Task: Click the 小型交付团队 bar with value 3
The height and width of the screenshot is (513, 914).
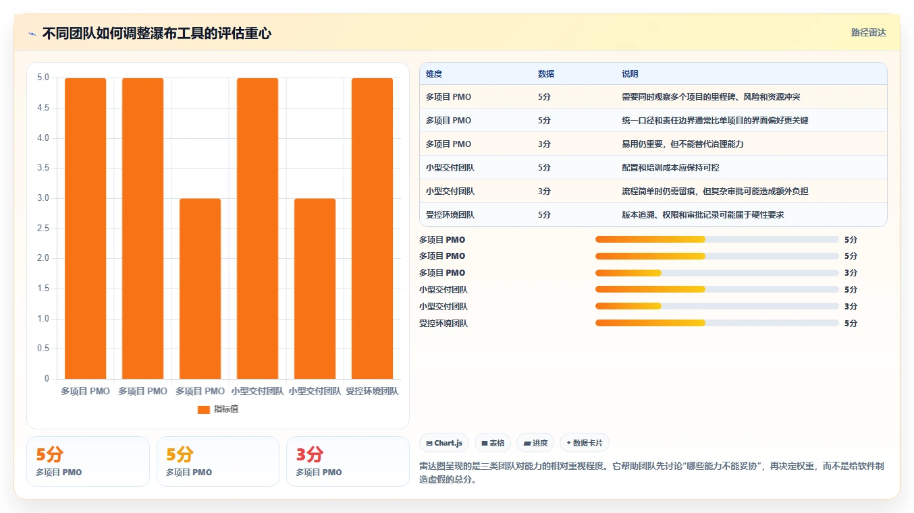Action: pos(315,289)
